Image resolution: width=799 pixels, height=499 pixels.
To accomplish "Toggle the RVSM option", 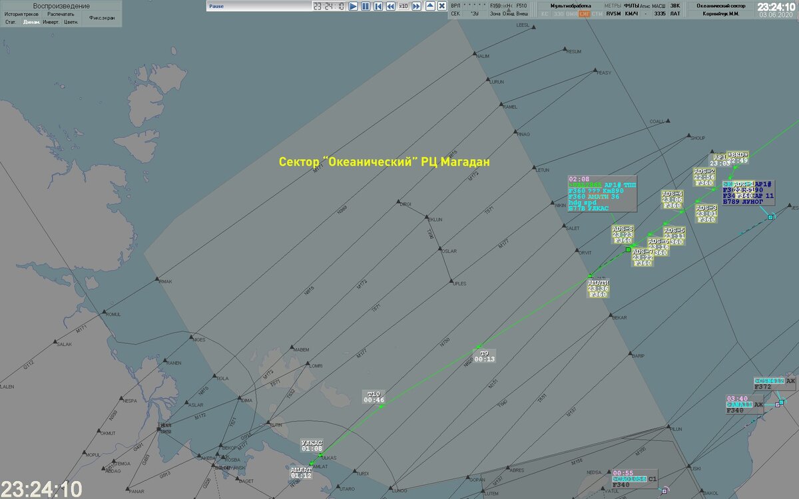I will click(612, 13).
